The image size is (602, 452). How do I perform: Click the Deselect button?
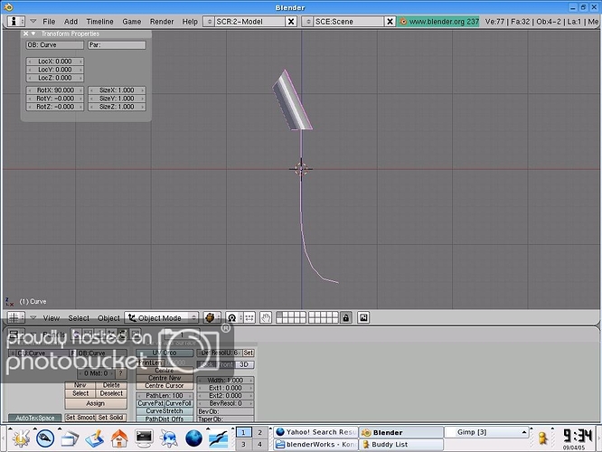111,393
